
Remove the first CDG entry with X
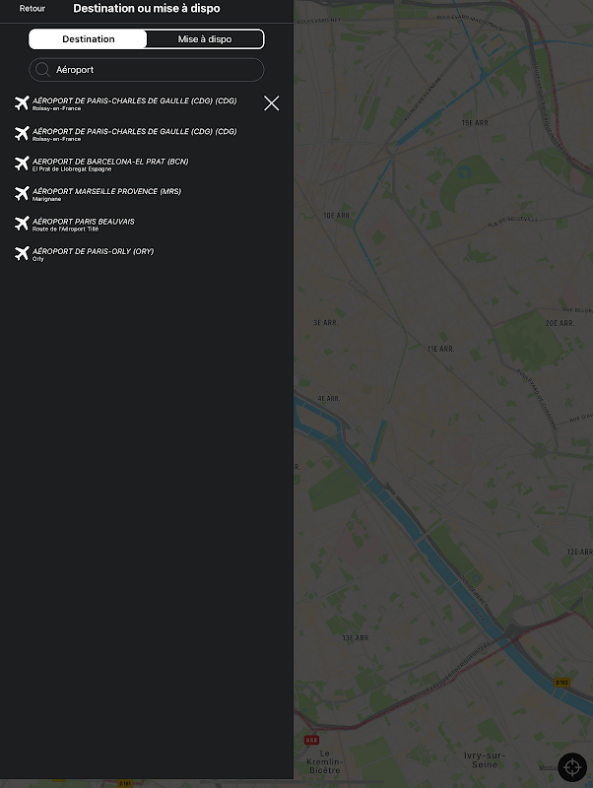tap(271, 103)
